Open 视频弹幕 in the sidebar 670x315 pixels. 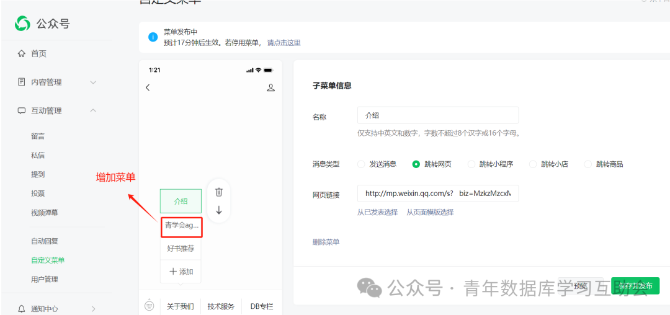point(45,213)
